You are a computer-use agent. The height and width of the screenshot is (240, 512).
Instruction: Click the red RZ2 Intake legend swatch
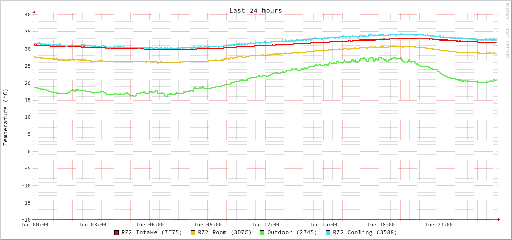[117, 233]
